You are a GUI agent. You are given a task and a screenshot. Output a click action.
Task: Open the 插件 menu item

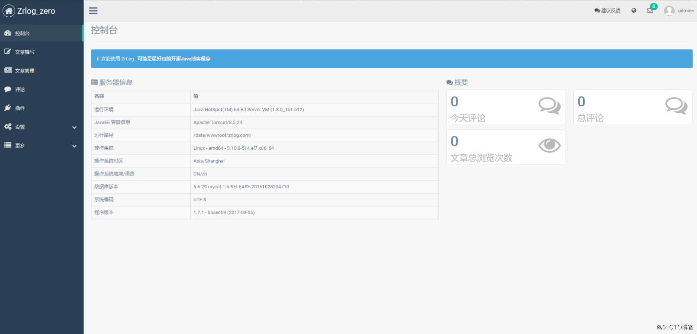(42, 108)
